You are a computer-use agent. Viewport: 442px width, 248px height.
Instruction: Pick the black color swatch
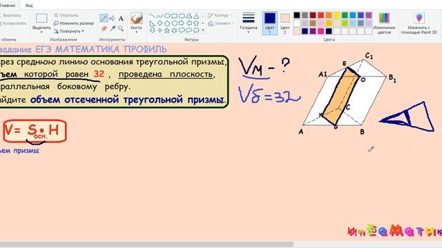pos(297,15)
